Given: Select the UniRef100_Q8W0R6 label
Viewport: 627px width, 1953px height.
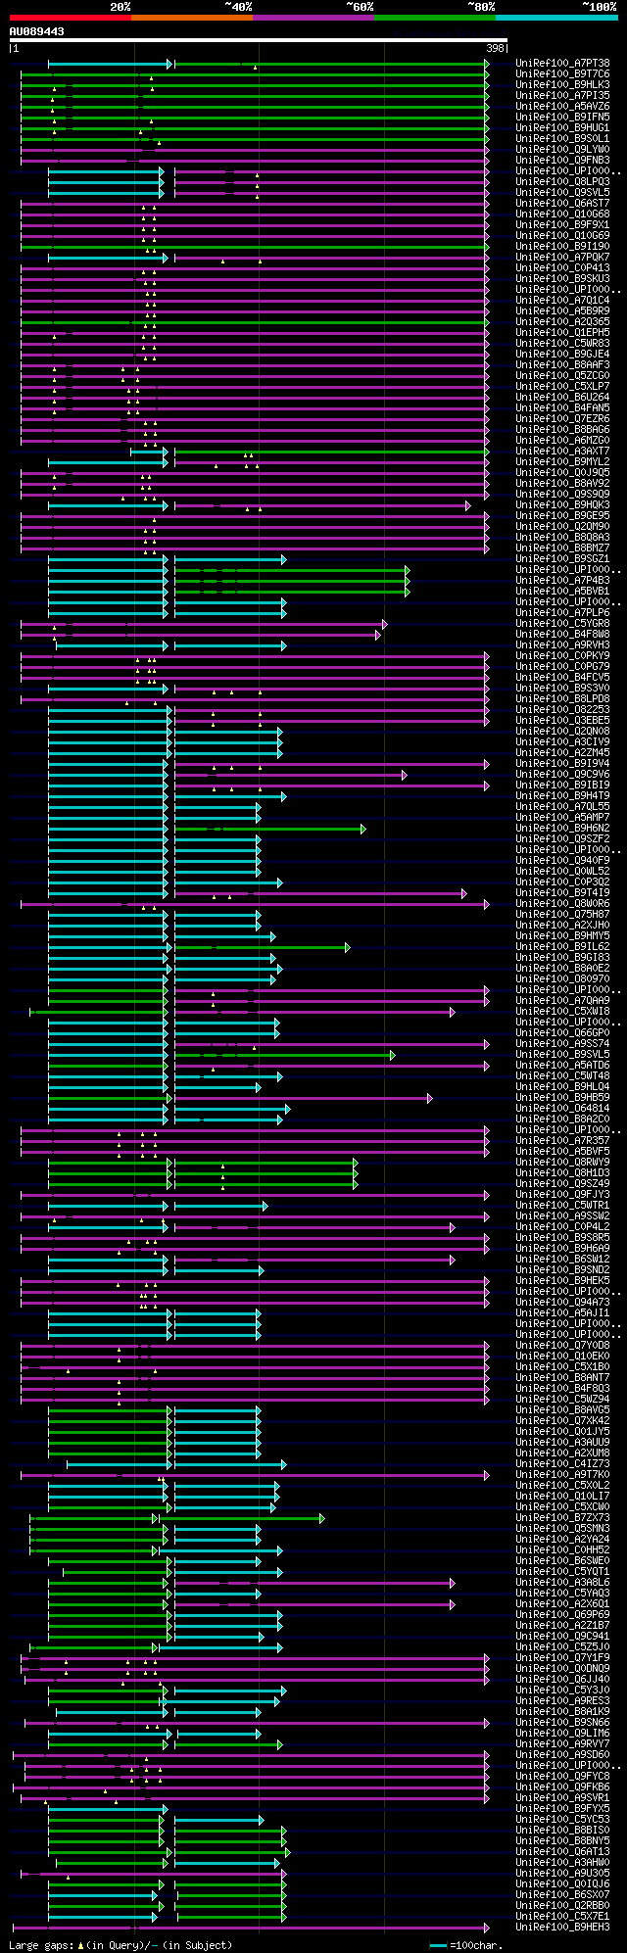Looking at the screenshot, I should point(562,903).
